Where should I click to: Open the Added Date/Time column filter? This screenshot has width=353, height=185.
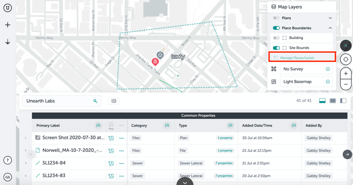point(294,126)
